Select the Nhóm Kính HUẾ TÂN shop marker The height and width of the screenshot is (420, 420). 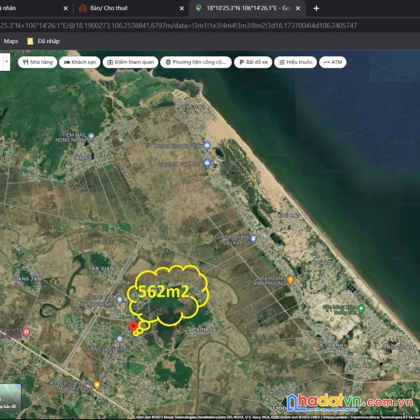coord(207,146)
